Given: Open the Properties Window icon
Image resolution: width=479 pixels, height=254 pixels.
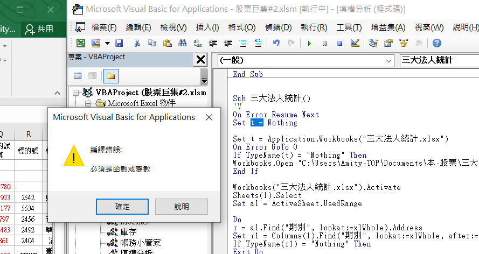Looking at the screenshot, I should tap(388, 43).
